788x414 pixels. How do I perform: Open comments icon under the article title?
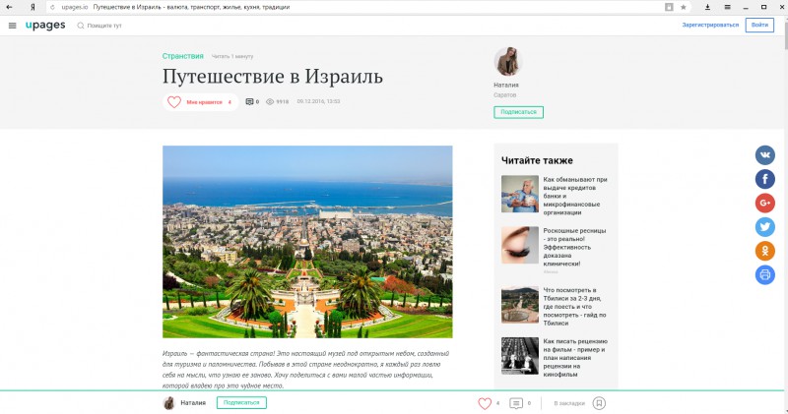[x=249, y=102]
